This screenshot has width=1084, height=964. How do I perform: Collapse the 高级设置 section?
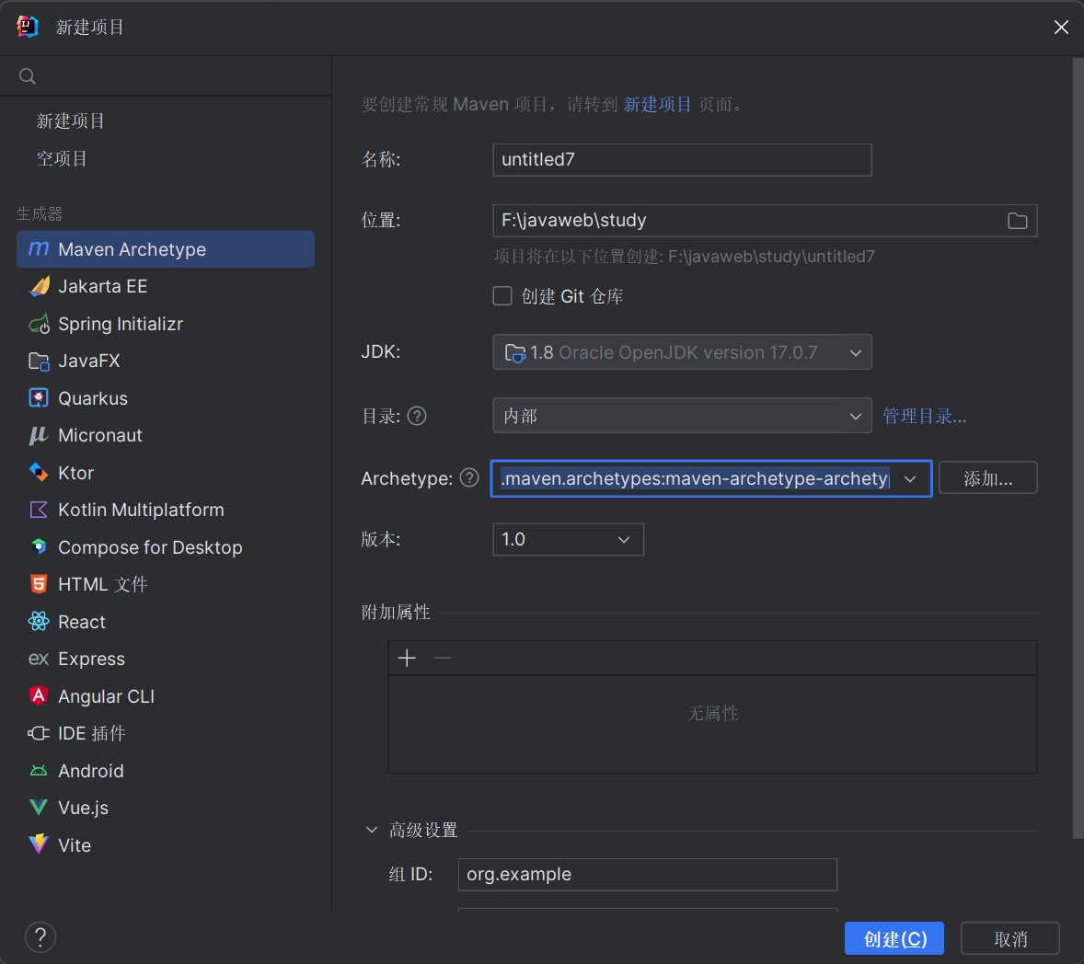click(372, 830)
